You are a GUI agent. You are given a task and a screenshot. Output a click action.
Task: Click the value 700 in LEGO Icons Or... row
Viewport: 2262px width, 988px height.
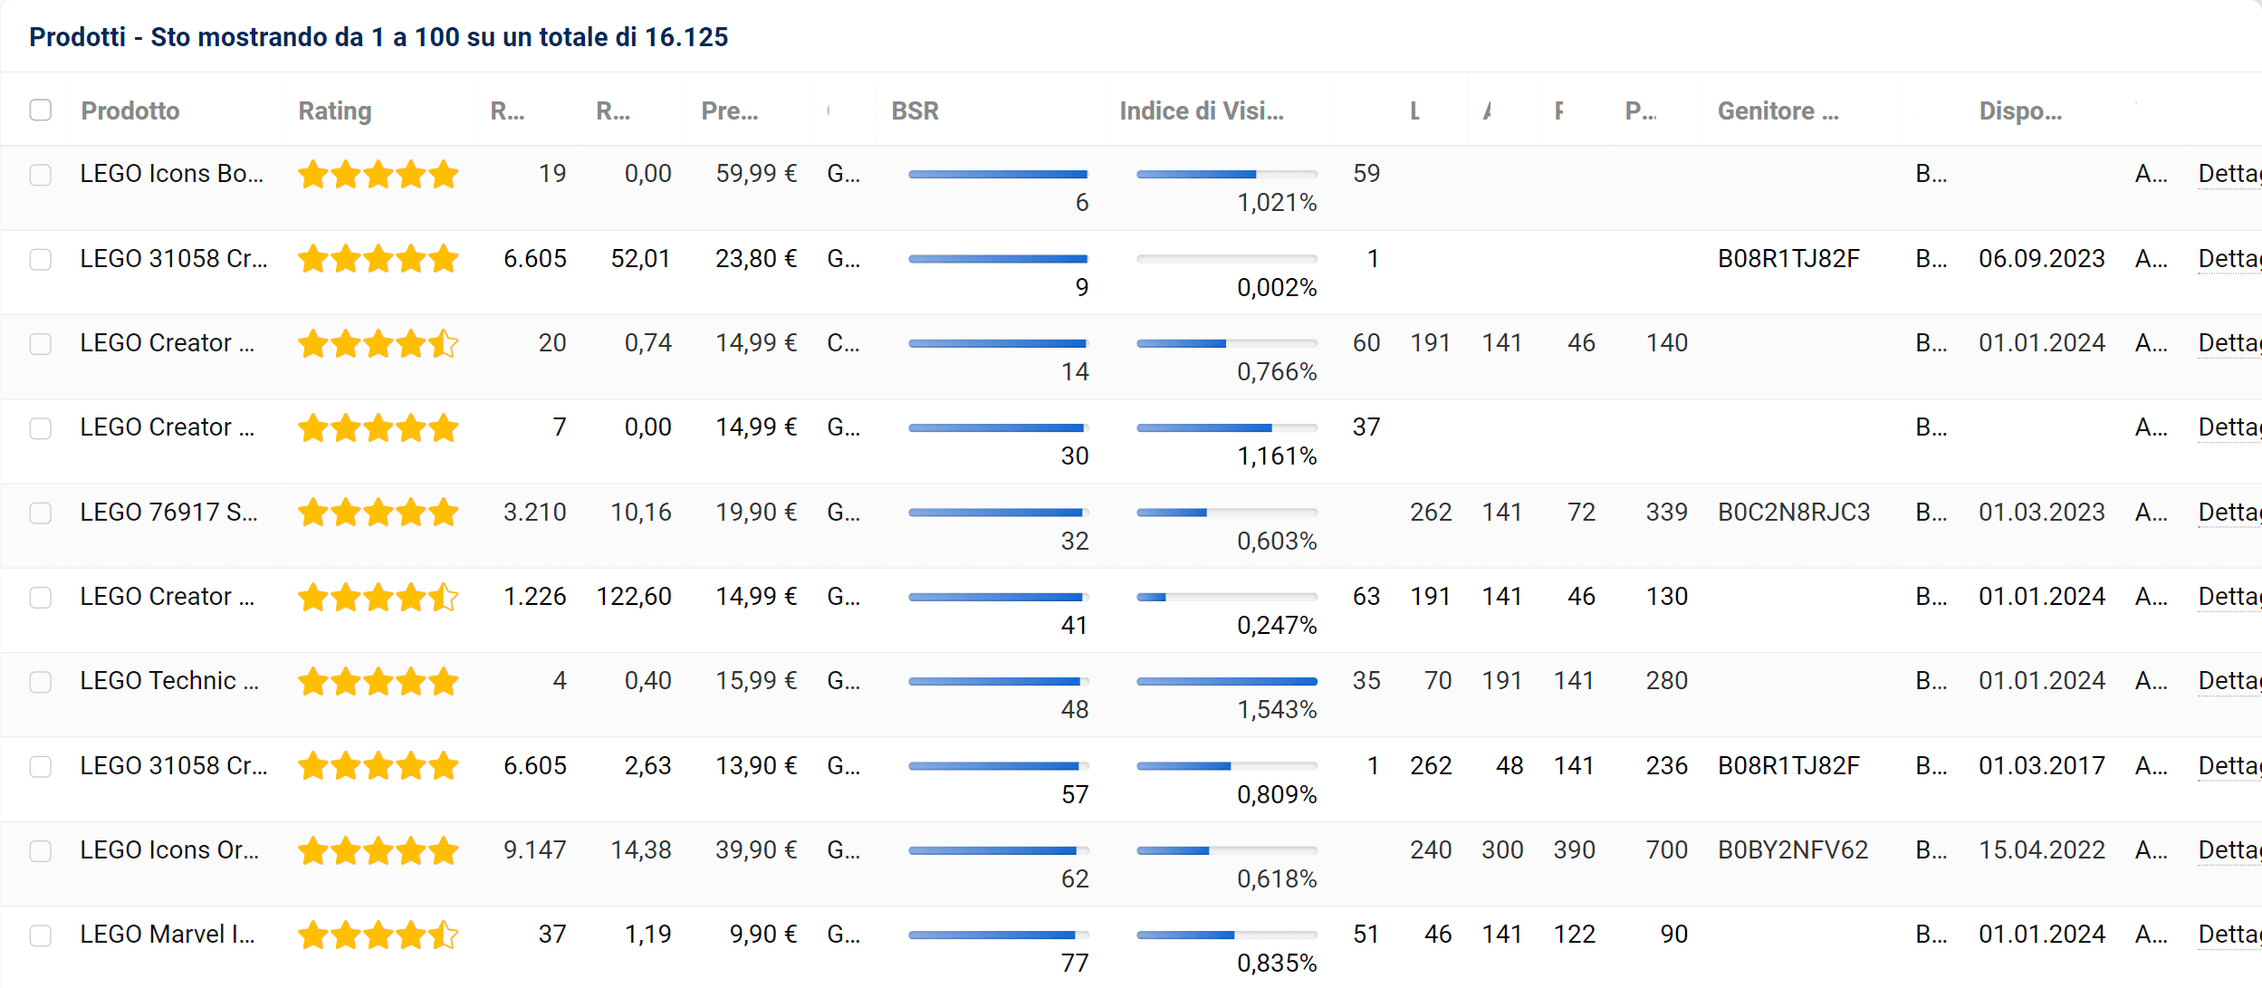1667,850
